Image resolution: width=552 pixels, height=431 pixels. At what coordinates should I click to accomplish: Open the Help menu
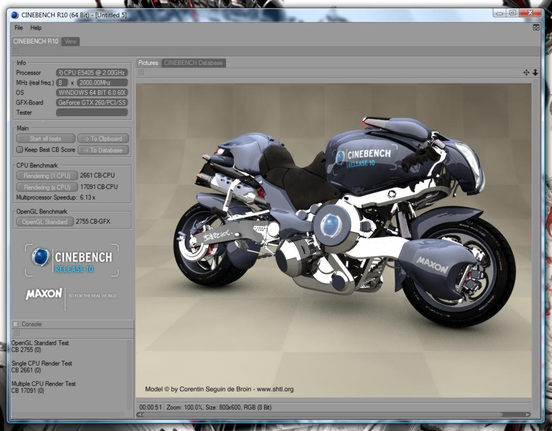coord(36,28)
